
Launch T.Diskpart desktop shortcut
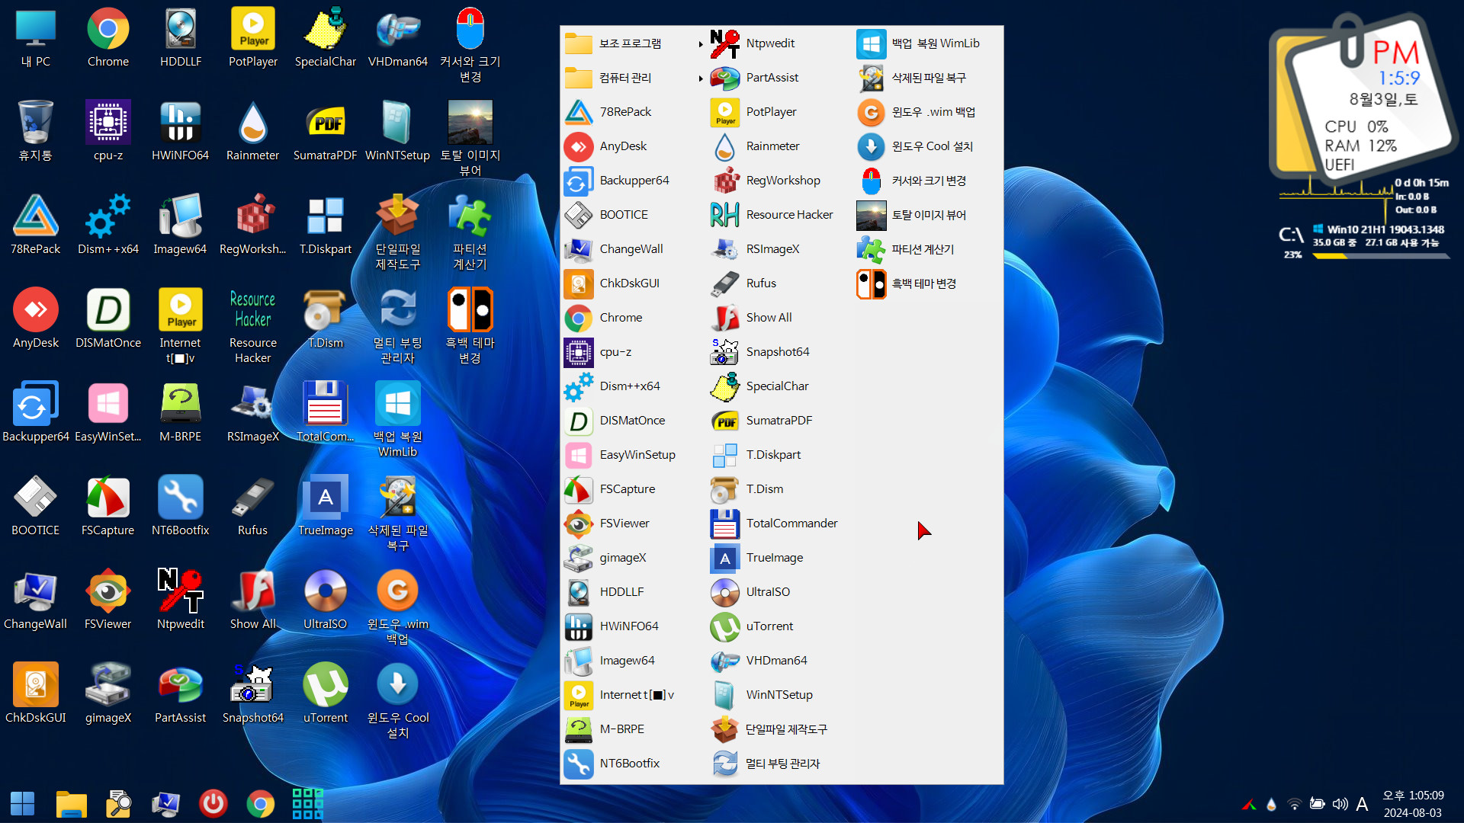(326, 225)
